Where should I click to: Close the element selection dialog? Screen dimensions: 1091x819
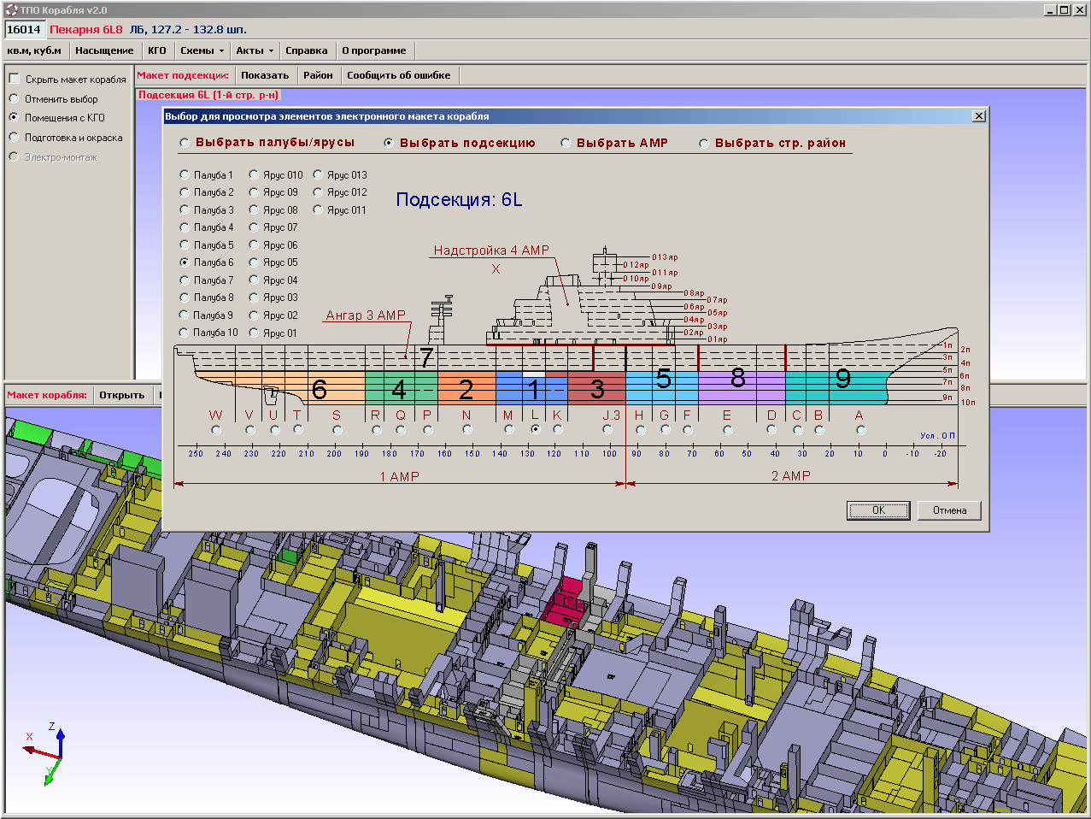pos(979,116)
